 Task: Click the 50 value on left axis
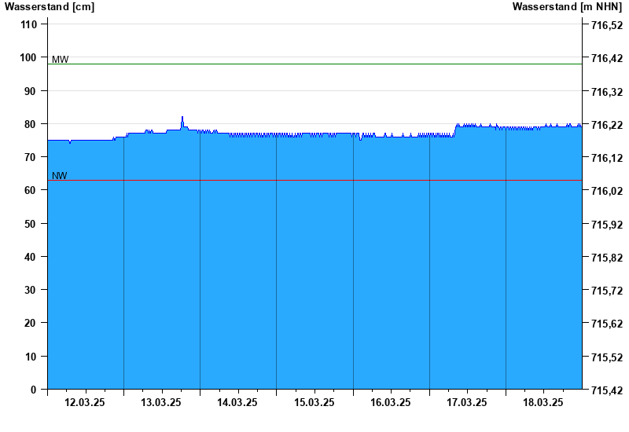[x=31, y=224]
